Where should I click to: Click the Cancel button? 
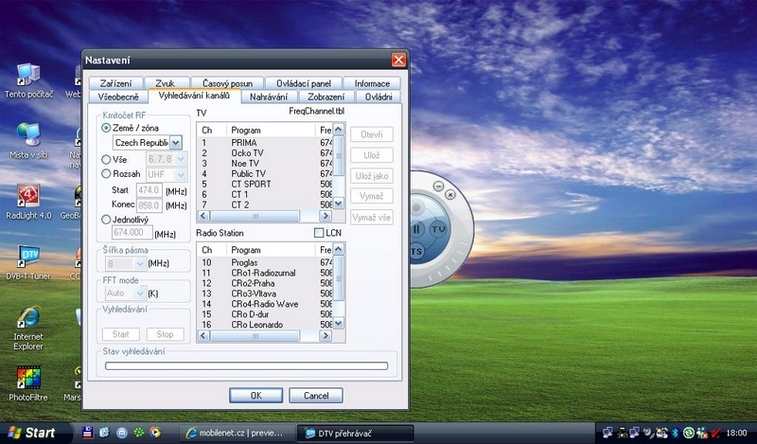[x=315, y=395]
